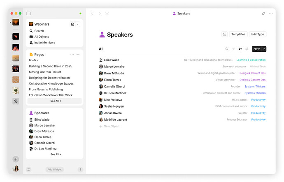Open All Objects in the sidebar

coord(42,37)
